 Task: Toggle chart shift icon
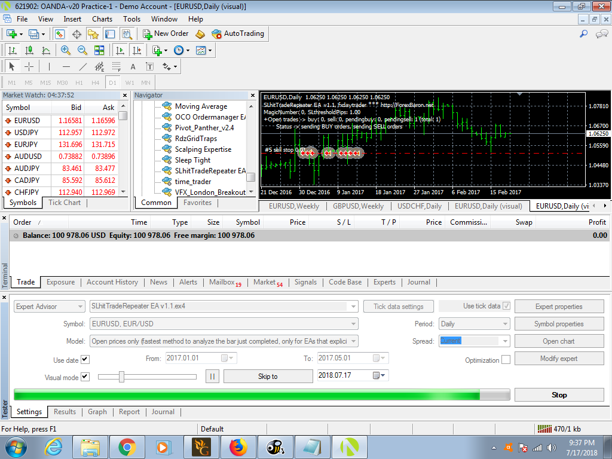137,50
